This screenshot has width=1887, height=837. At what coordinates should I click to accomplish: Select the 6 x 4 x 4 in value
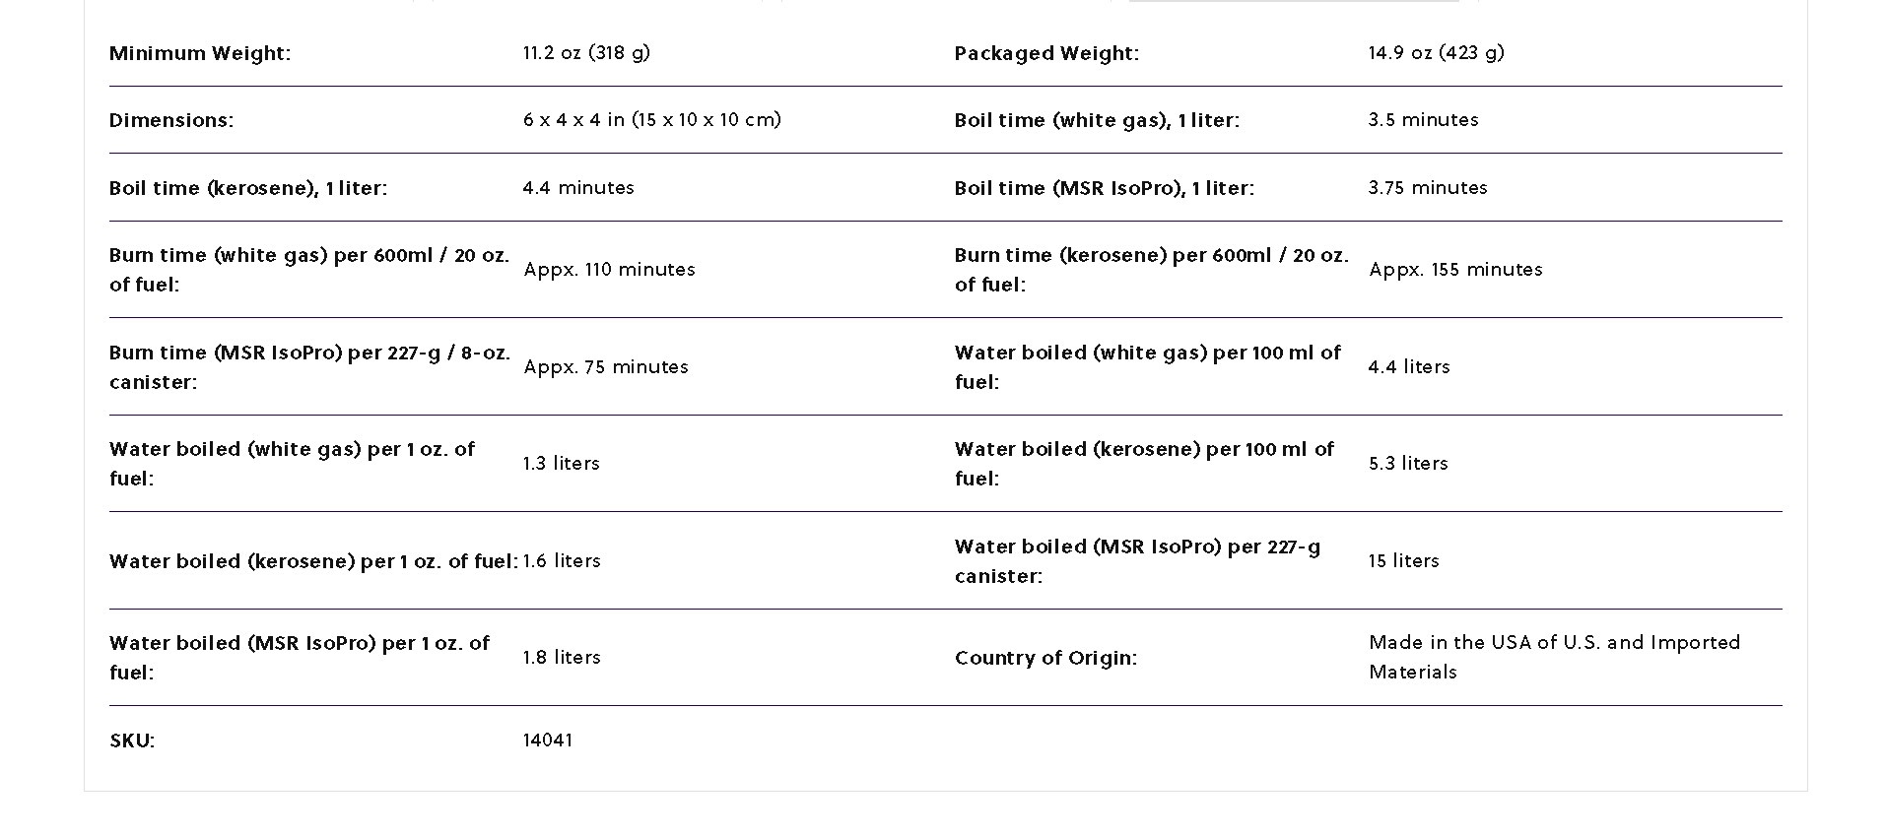pos(651,119)
